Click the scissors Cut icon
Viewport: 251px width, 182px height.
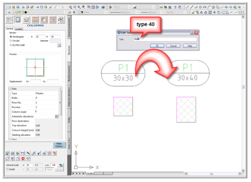37,7
